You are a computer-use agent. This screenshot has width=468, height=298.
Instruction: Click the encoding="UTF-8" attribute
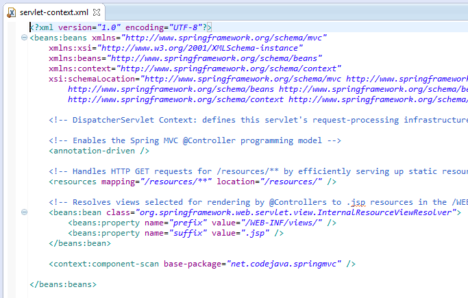coord(164,27)
